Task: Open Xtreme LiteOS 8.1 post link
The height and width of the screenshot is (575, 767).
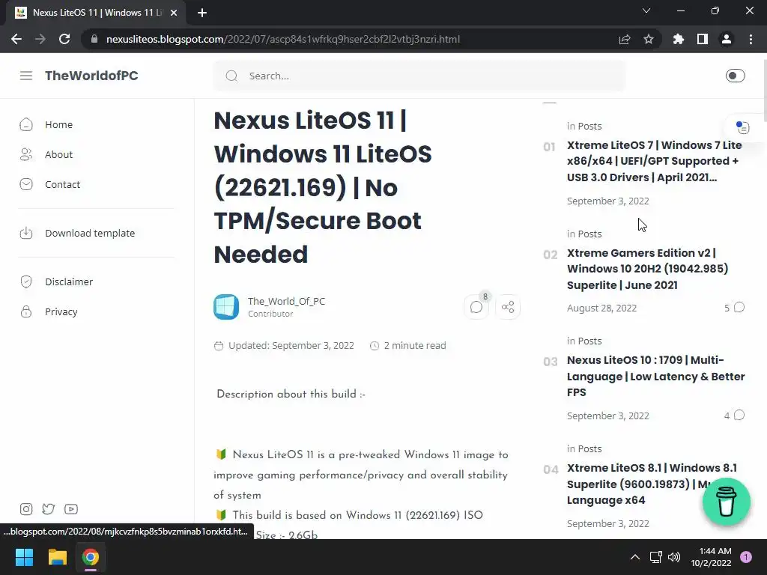Action: pos(652,484)
